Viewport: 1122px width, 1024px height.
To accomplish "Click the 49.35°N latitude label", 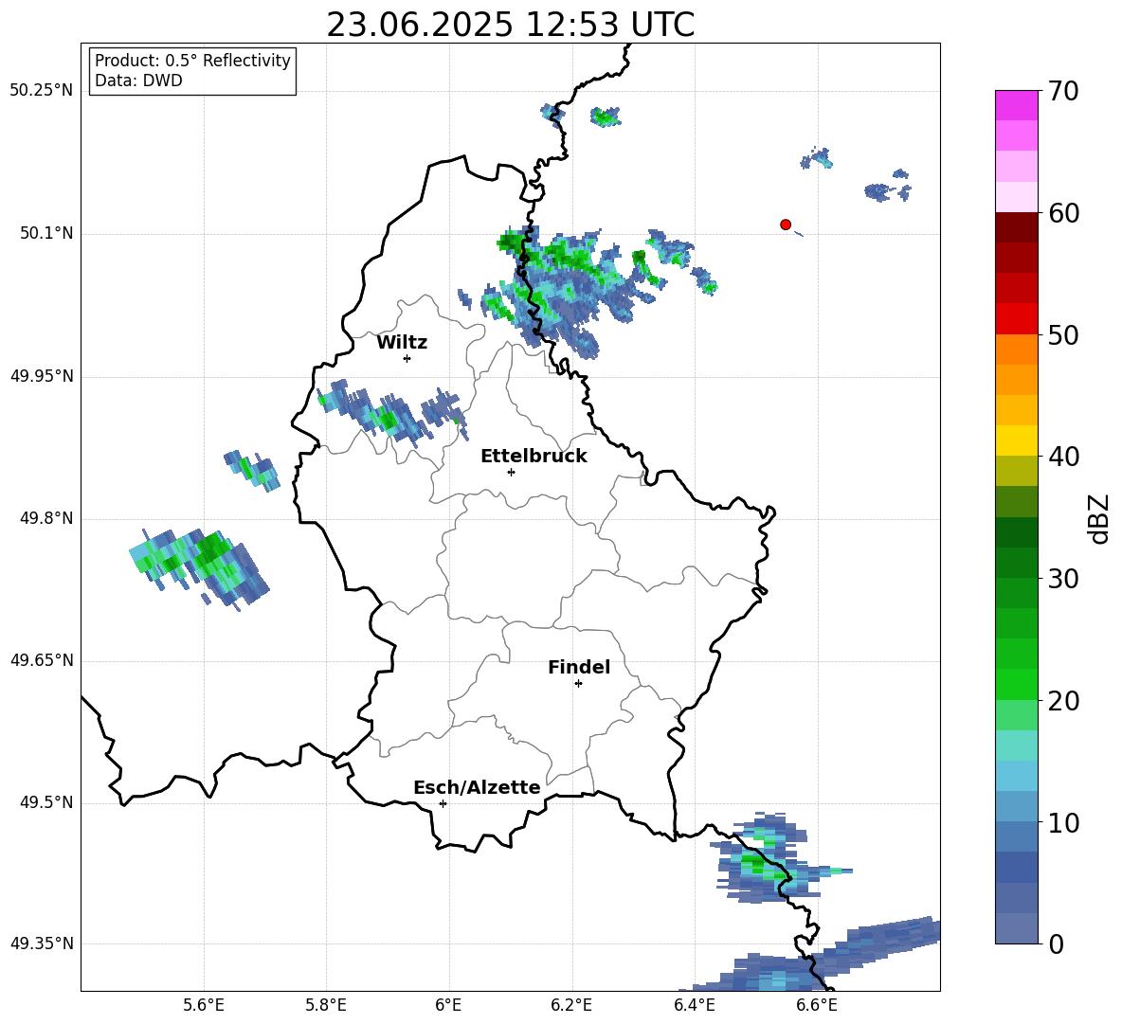I will point(42,943).
